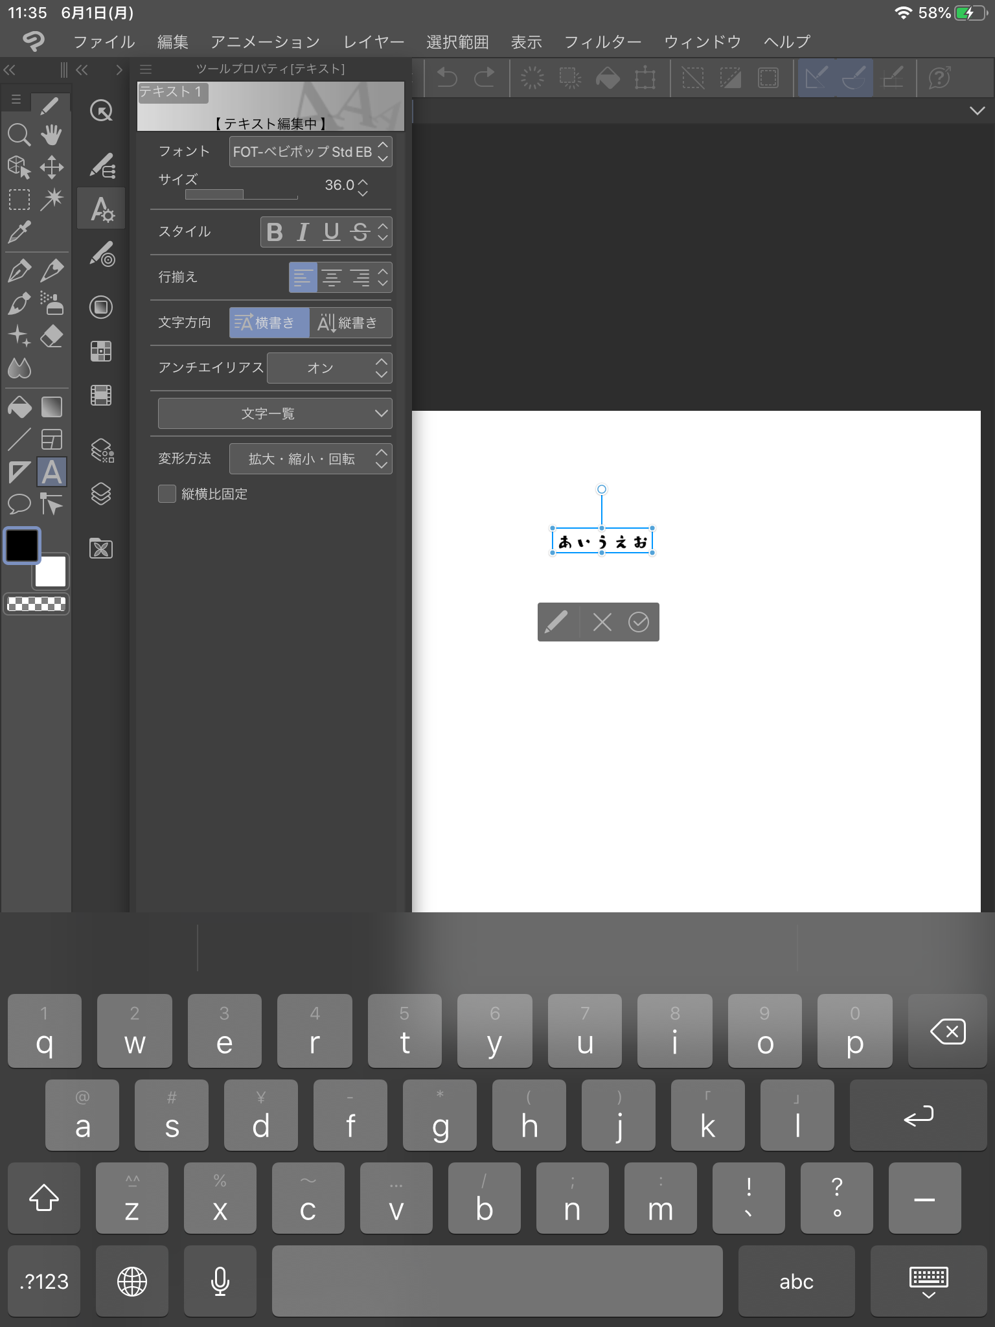This screenshot has height=1327, width=995.
Task: Open Sub Tool detail text settings icon
Action: (101, 209)
